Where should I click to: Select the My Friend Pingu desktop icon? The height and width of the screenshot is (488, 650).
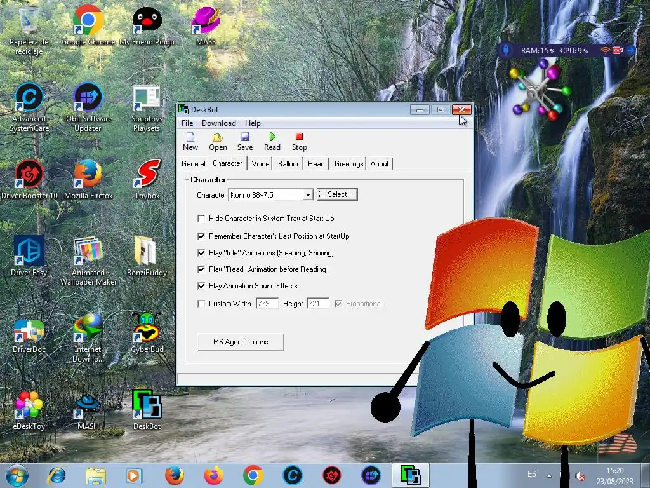coord(147,25)
